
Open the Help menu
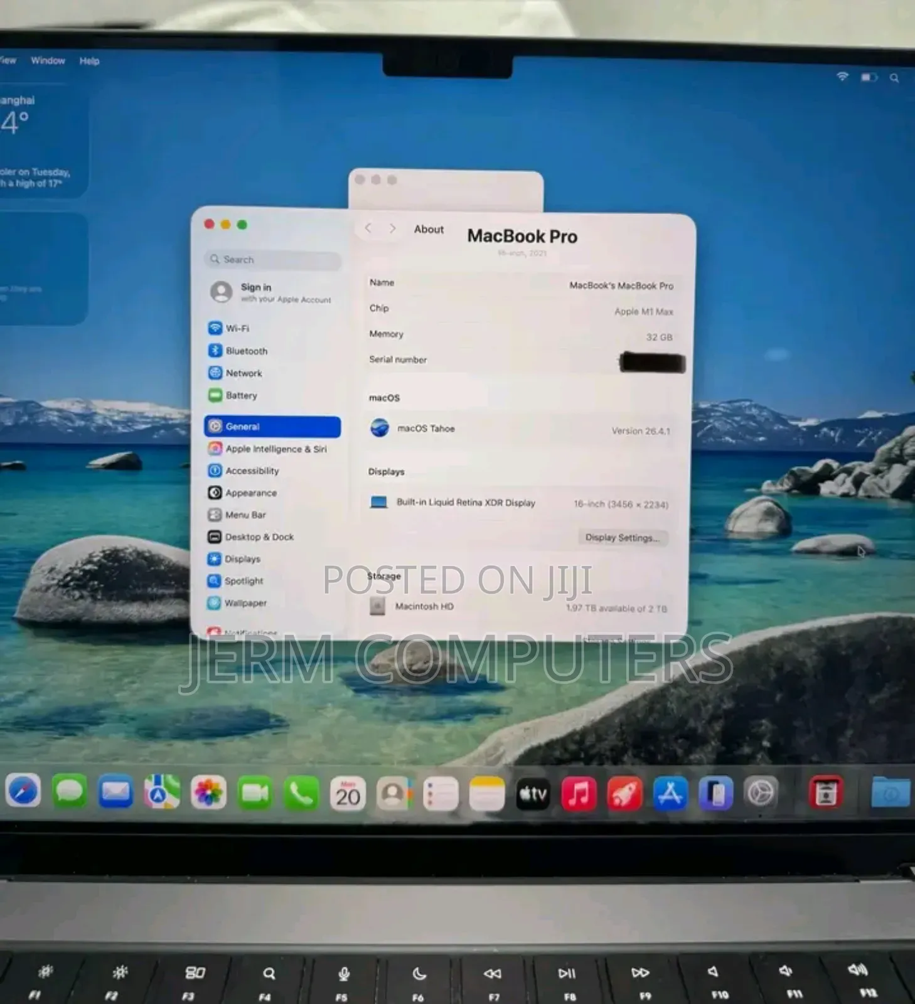89,61
